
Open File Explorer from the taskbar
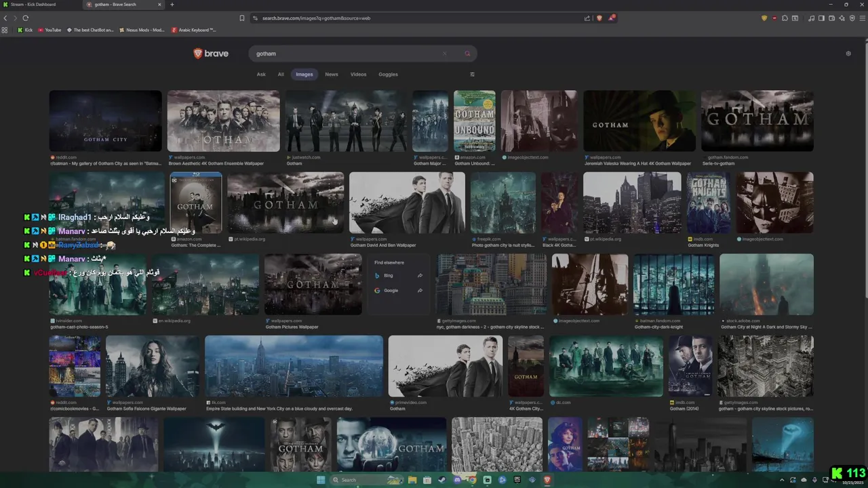[412, 480]
